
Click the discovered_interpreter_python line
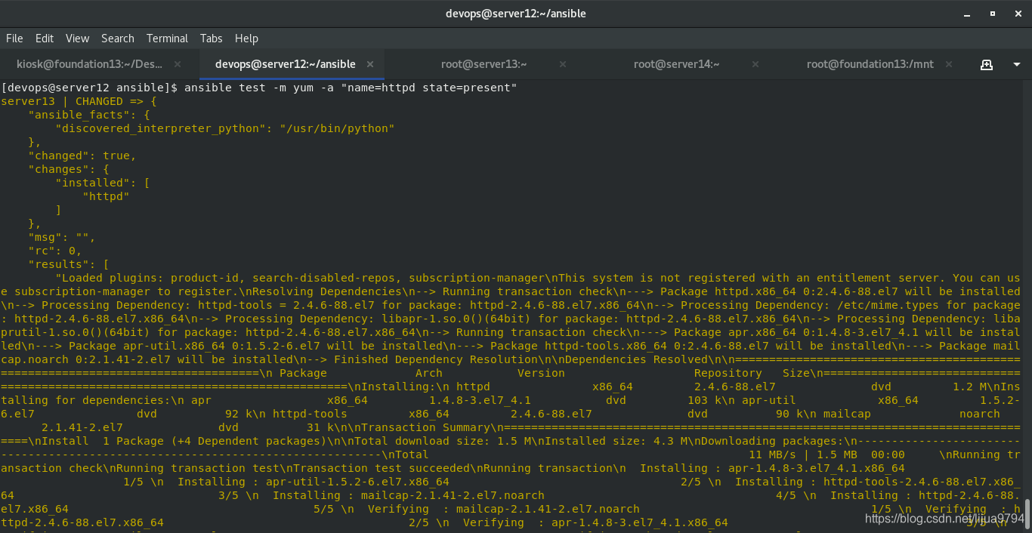point(224,128)
